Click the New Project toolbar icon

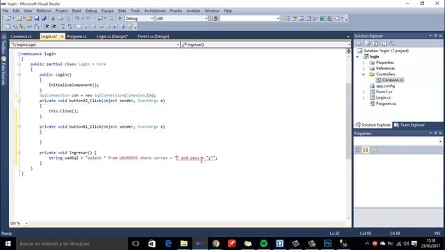pos(8,19)
